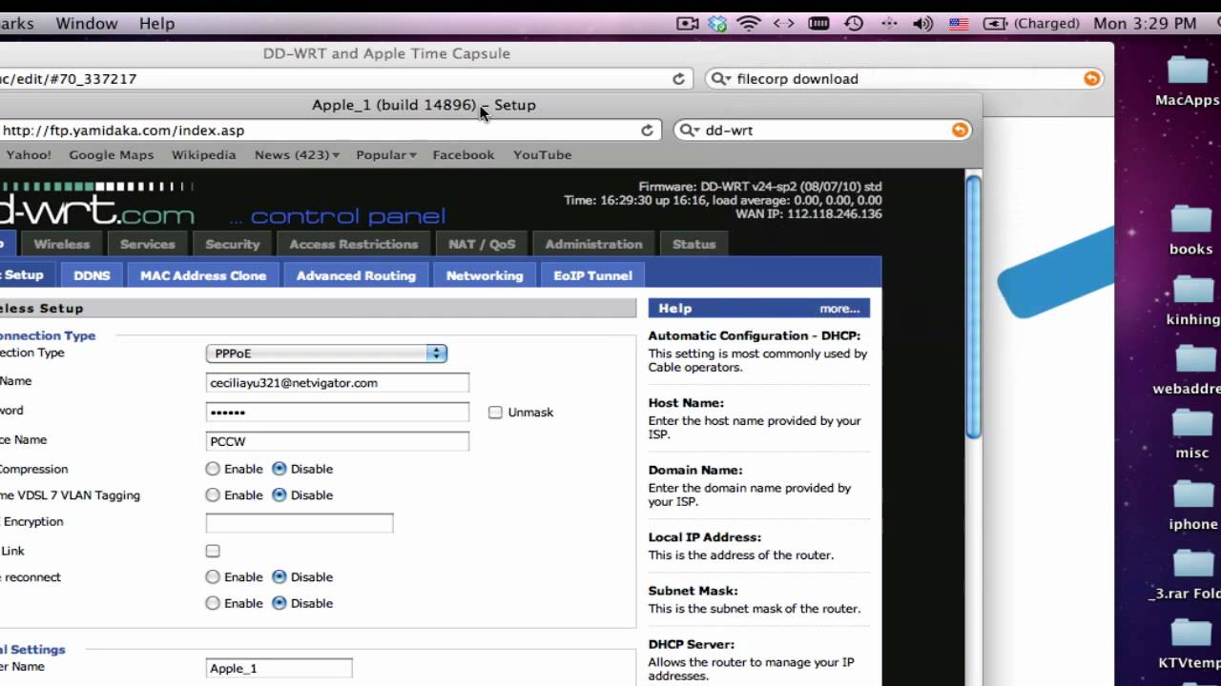This screenshot has height=686, width=1221.
Task: Click the US flag input source icon
Action: tap(959, 24)
